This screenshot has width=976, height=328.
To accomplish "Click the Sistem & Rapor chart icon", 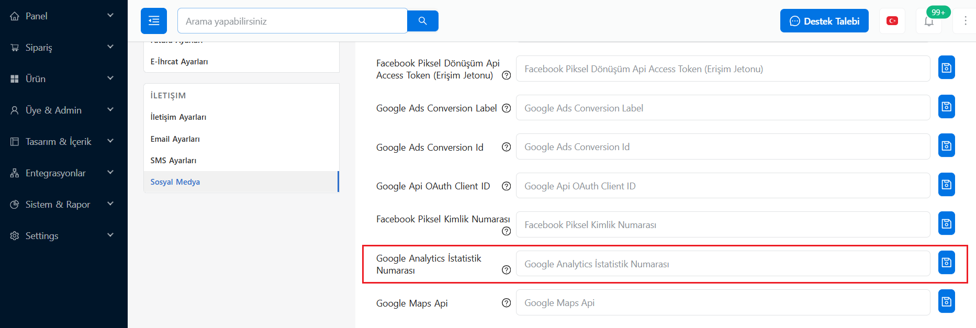I will [15, 205].
